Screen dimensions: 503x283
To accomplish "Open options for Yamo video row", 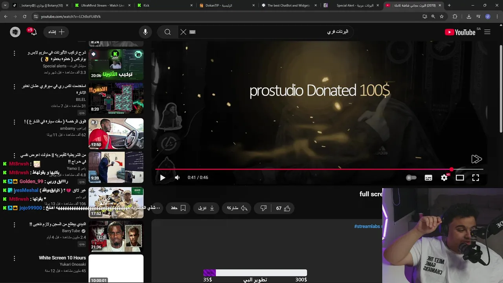I will pos(15,156).
